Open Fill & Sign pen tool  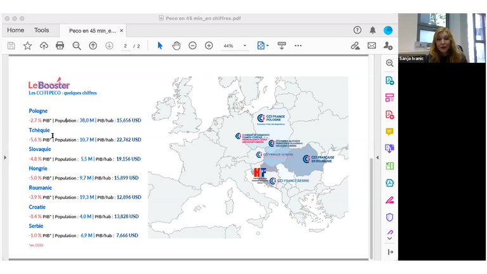[389, 200]
